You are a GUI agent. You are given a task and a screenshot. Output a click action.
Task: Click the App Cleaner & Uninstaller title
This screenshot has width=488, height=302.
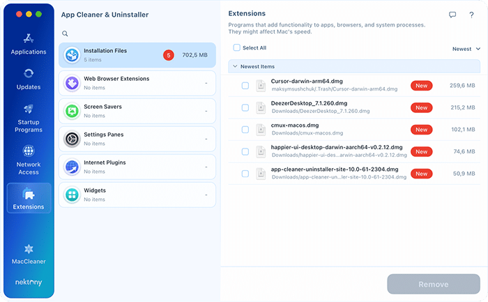click(105, 15)
